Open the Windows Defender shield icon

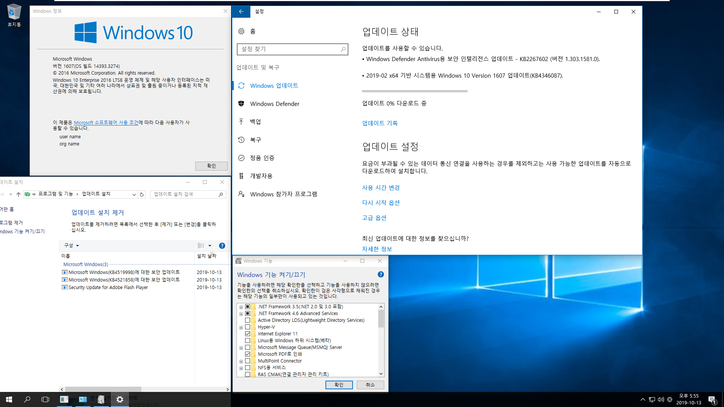(x=241, y=104)
